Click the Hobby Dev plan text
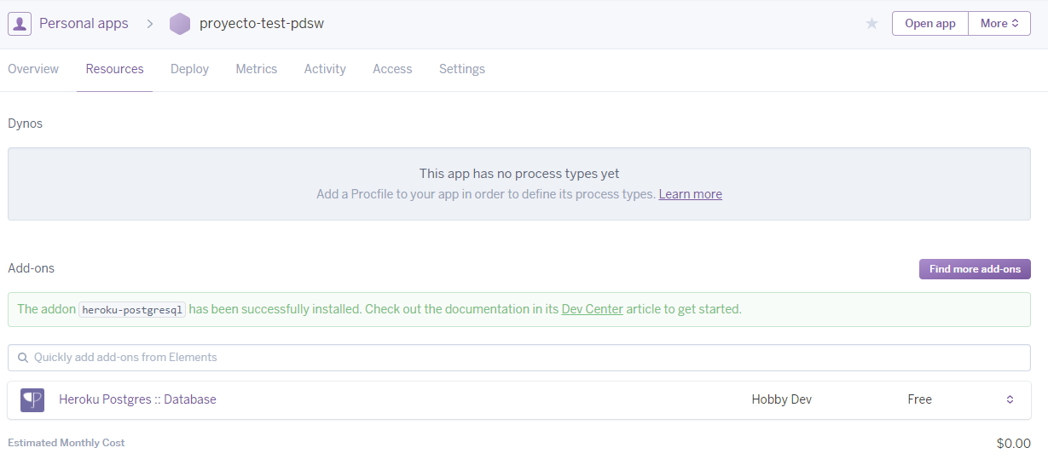This screenshot has height=465, width=1048. 781,399
